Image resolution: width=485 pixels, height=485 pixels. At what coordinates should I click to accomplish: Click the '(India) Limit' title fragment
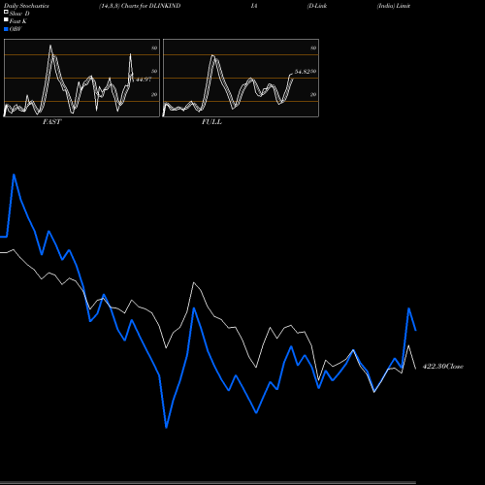tap(394, 6)
